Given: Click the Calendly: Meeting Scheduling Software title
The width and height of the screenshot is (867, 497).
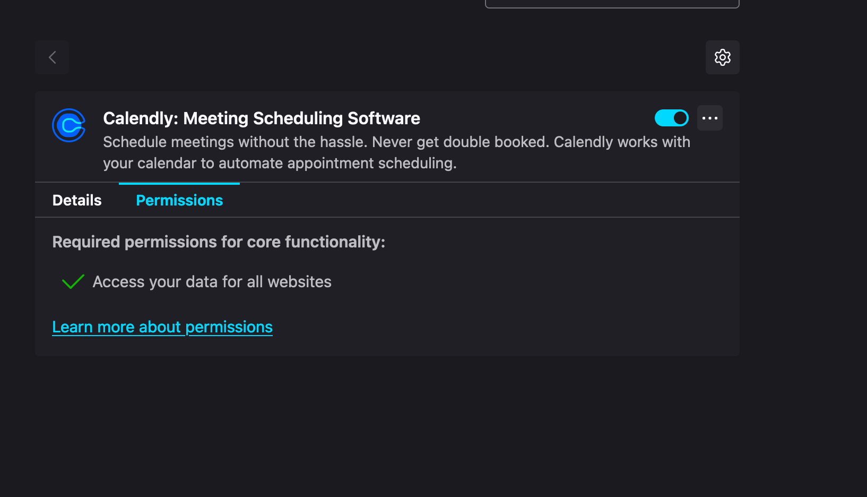Looking at the screenshot, I should pos(262,118).
